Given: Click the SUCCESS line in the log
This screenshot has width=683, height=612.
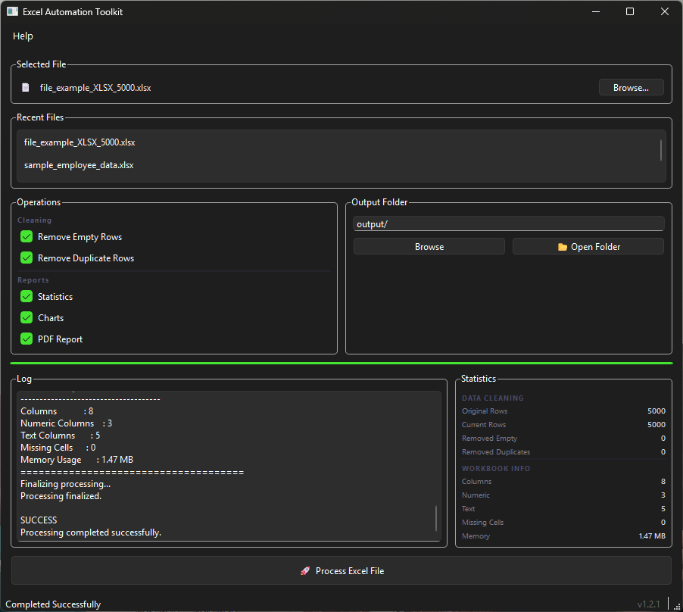Looking at the screenshot, I should tap(39, 520).
